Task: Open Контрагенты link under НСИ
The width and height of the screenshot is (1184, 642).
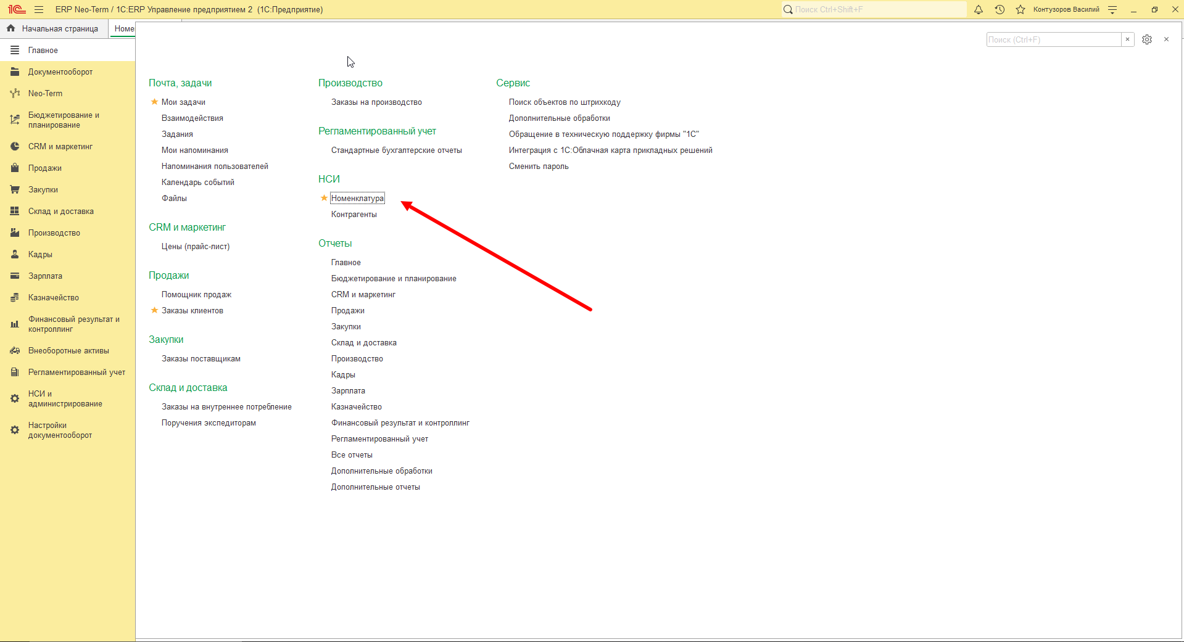Action: pos(354,214)
